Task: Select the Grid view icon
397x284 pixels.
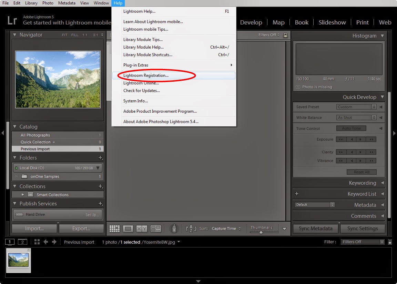Action: point(115,228)
